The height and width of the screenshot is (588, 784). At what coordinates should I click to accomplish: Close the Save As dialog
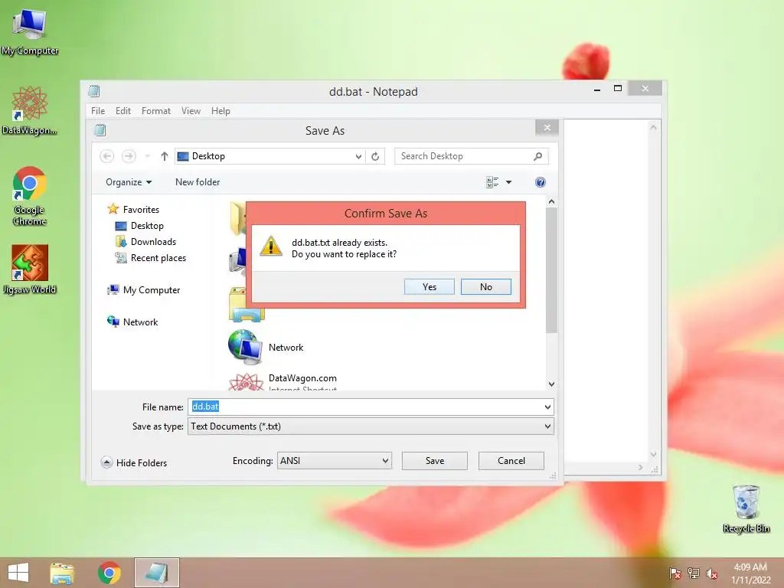[x=547, y=128]
